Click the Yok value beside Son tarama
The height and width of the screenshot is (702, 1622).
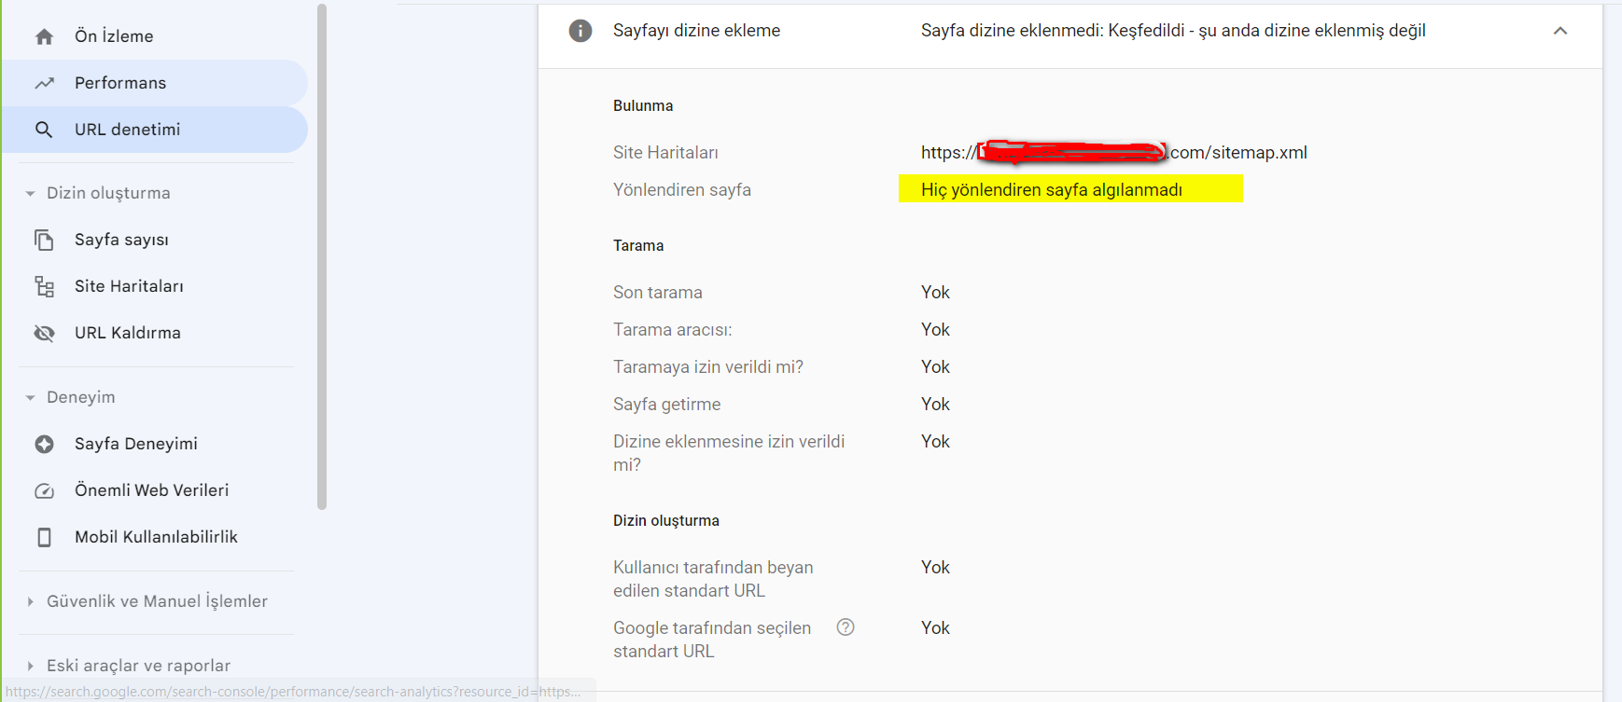[x=935, y=292]
